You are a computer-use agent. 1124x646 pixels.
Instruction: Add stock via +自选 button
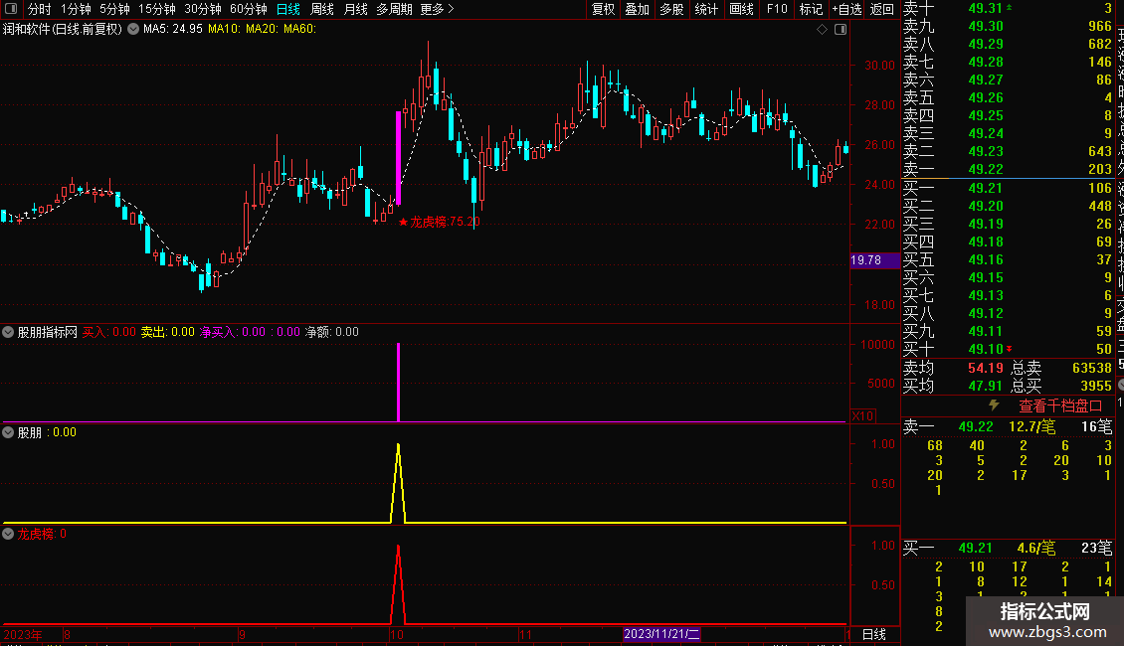pos(846,9)
